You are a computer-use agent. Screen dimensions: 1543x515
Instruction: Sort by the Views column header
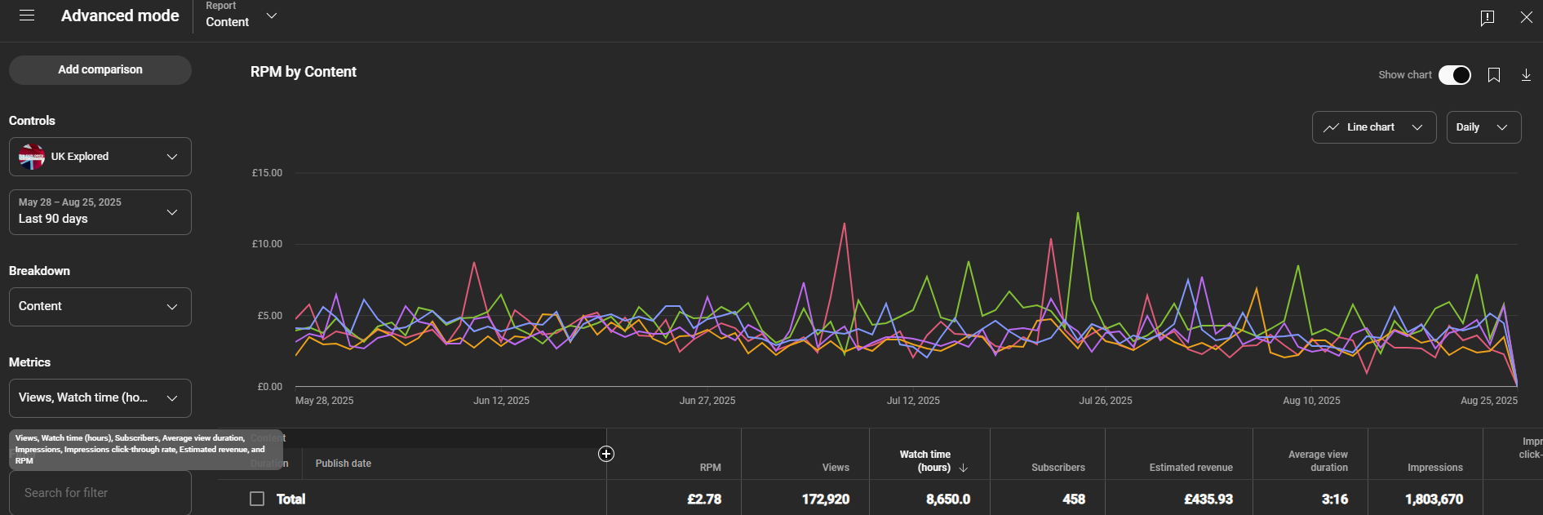[836, 468]
